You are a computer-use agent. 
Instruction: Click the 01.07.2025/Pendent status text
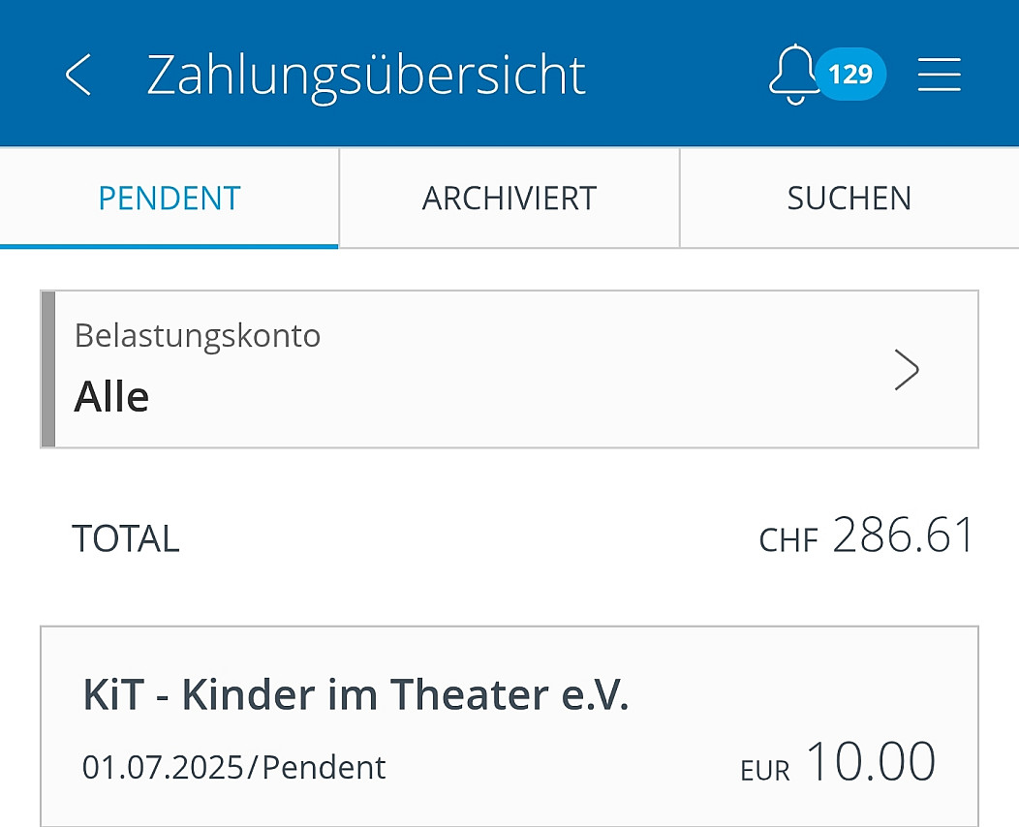click(x=233, y=768)
